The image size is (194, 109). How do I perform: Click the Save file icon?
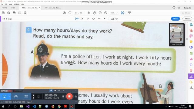(x=3, y=13)
